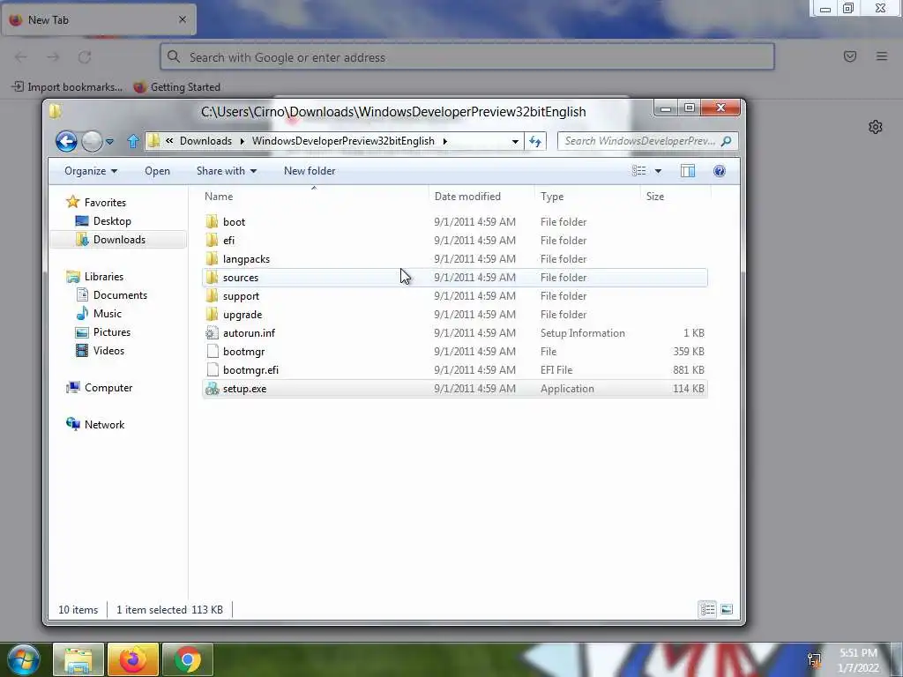This screenshot has height=677, width=903.
Task: Open the recent locations dropdown arrow
Action: click(x=109, y=142)
